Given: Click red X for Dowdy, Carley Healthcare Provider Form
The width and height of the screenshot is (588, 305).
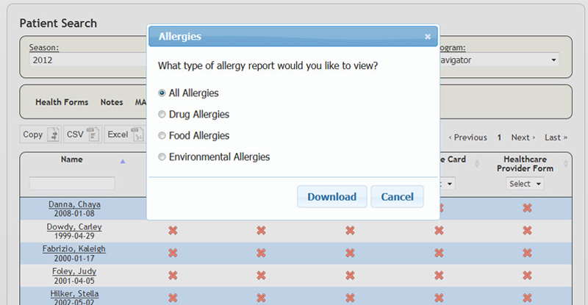Looking at the screenshot, I should 527,231.
